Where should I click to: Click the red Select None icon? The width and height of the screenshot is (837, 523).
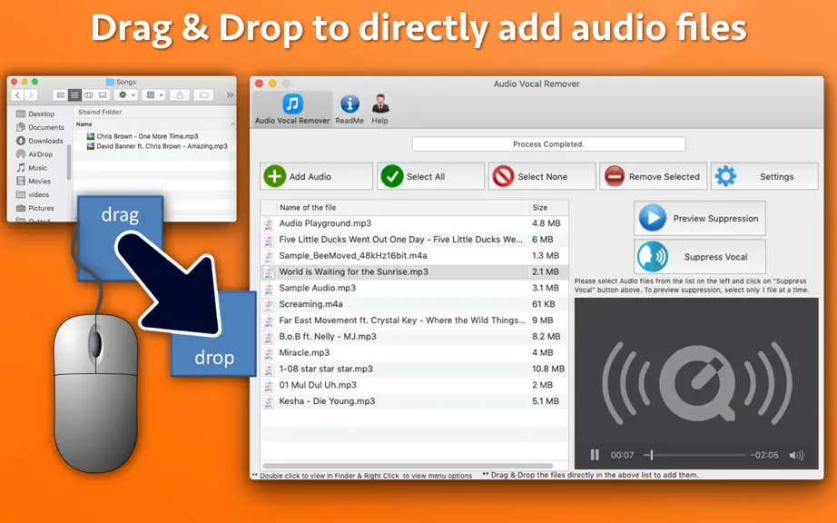pyautogui.click(x=503, y=176)
